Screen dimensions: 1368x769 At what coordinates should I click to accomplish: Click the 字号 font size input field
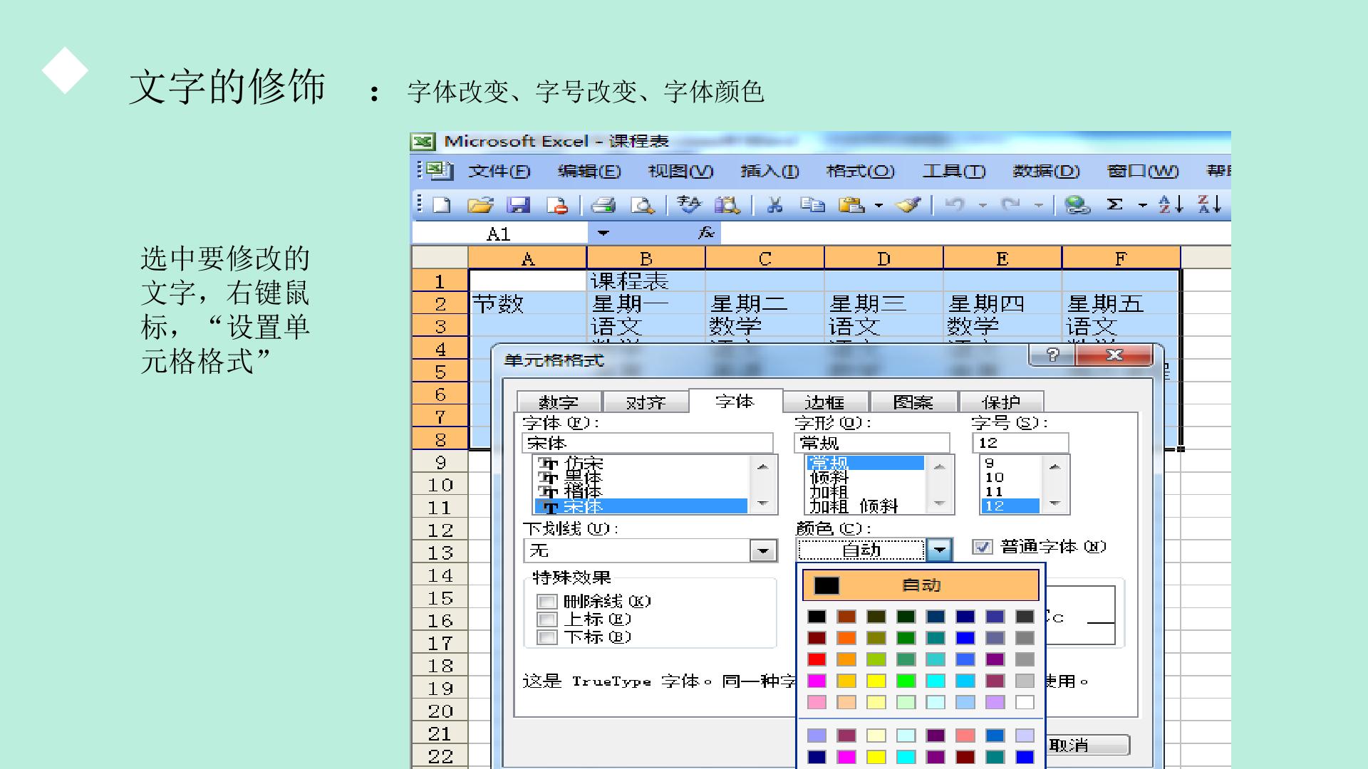click(x=1020, y=443)
